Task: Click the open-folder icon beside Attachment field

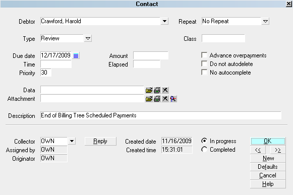Action: (149, 99)
